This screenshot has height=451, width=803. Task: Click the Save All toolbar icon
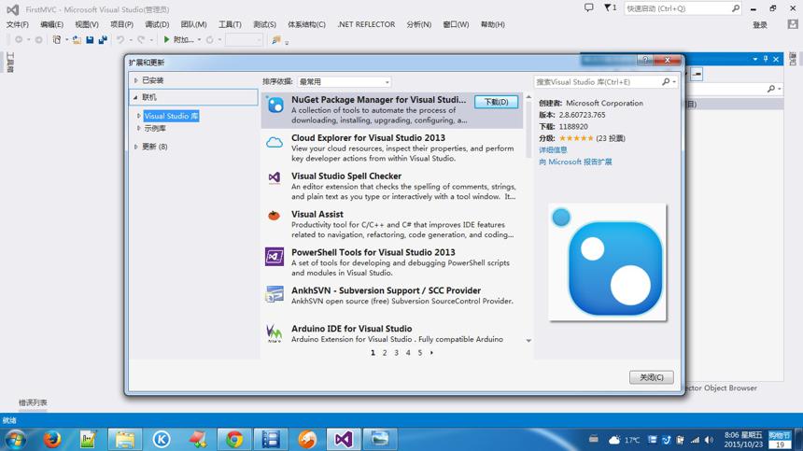[x=103, y=39]
